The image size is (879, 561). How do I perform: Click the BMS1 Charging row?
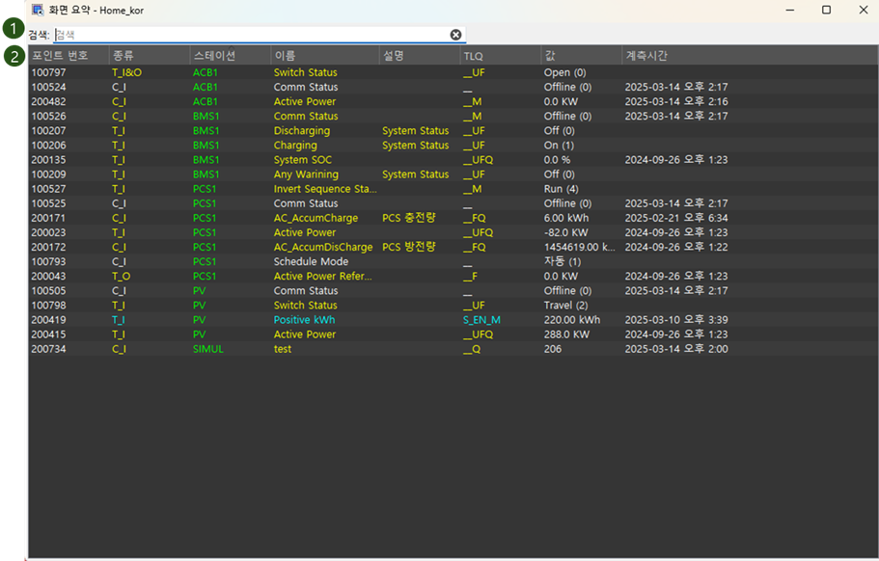[301, 146]
